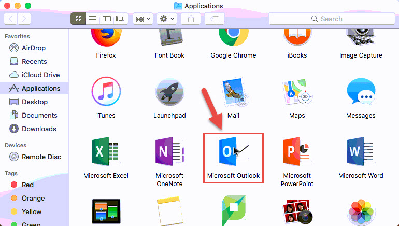Select Applications in the sidebar
399x226 pixels.
coord(34,88)
